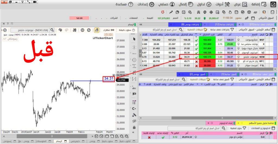Click the eye-shaped icon in the main toolbar
Image resolution: width=278 pixels, height=144 pixels.
click(249, 12)
